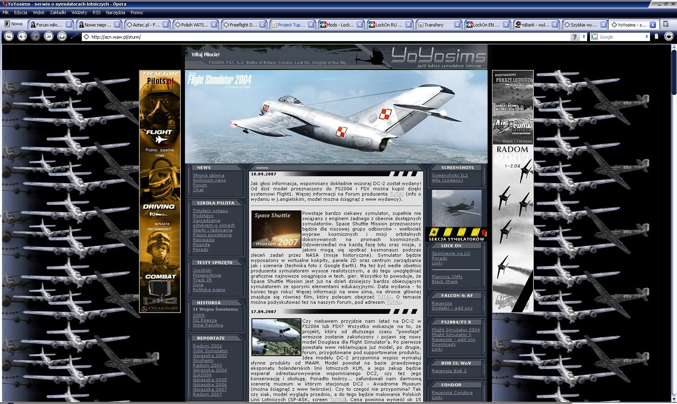Image resolution: width=677 pixels, height=404 pixels.
Task: Click the Home button in navigation bar
Action: click(x=62, y=37)
